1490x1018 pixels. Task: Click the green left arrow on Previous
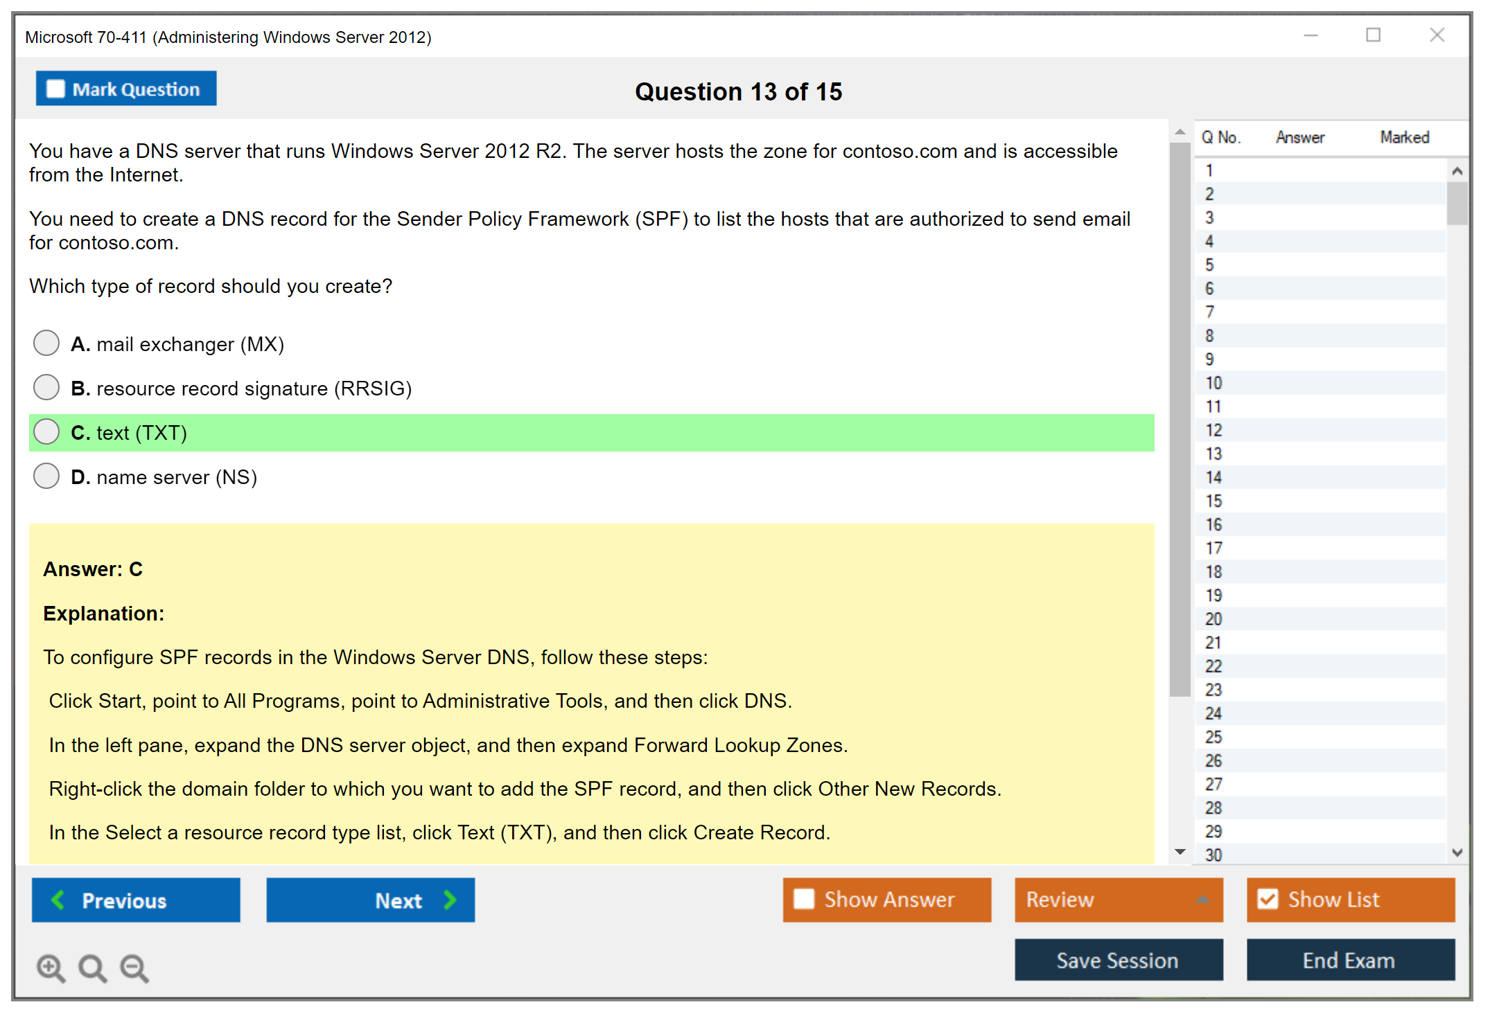click(x=58, y=900)
